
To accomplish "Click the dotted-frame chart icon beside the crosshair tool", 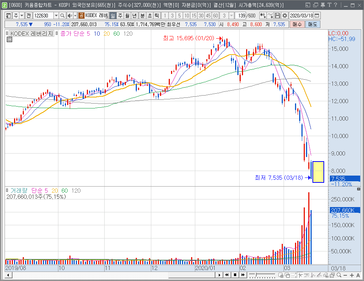I will pyautogui.click(x=293, y=275).
